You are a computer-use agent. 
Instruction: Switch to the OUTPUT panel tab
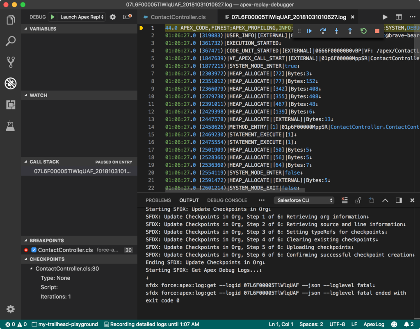pyautogui.click(x=189, y=200)
